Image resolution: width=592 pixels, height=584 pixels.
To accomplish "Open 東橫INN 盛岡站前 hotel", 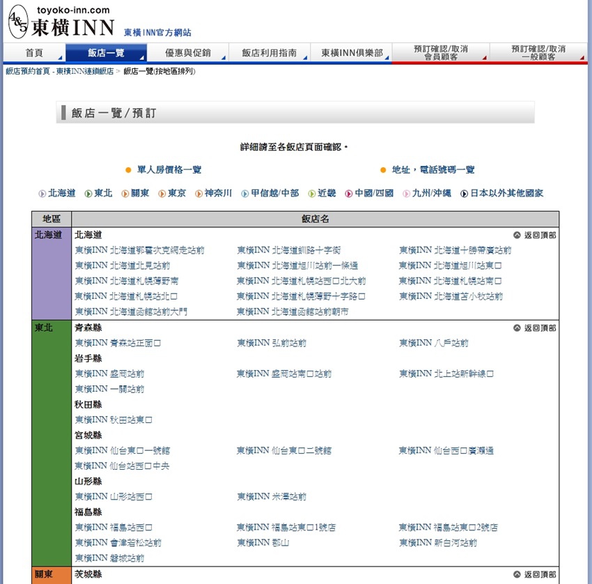I will click(x=109, y=374).
